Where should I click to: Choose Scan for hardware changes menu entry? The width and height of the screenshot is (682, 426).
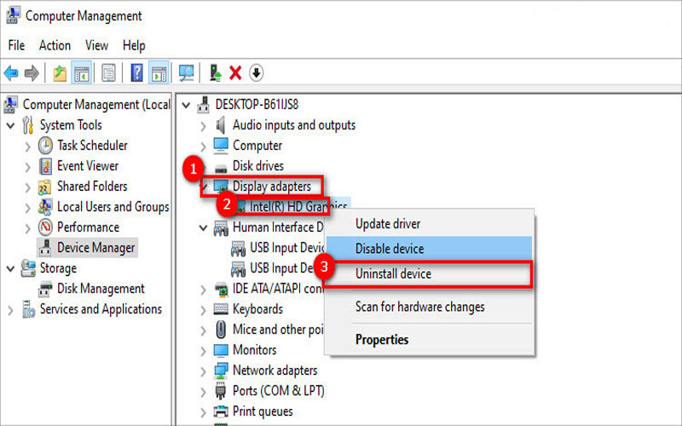click(430, 307)
